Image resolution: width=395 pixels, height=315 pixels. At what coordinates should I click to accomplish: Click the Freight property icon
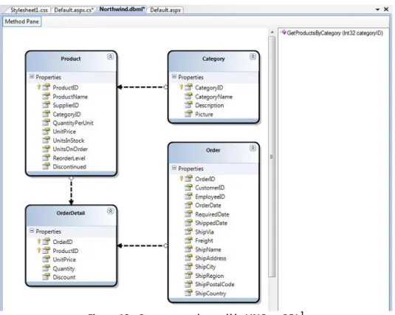click(188, 240)
